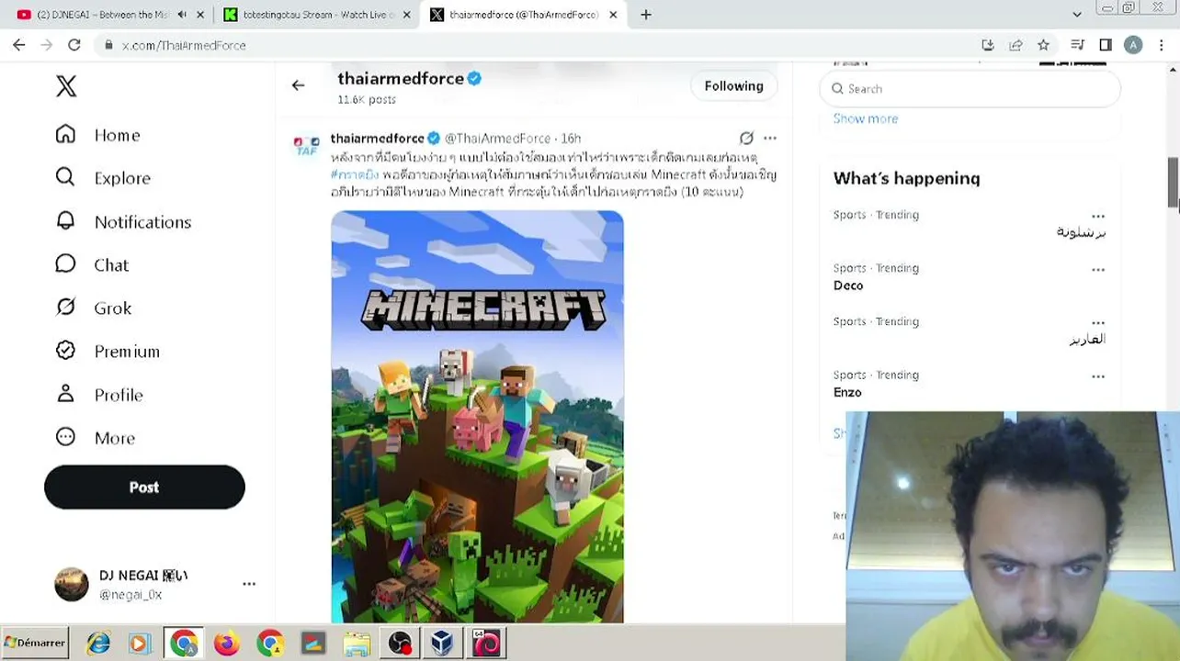Open the trending topic Enzo
The image size is (1180, 661).
[x=847, y=392]
